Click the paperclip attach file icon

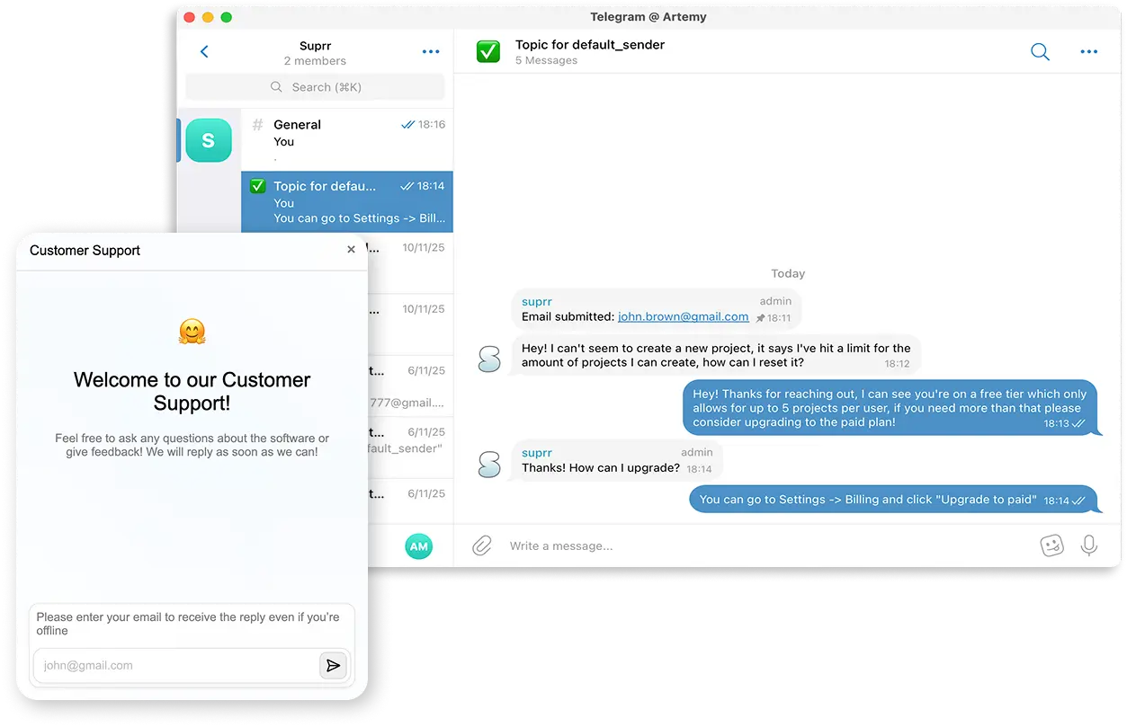click(482, 545)
